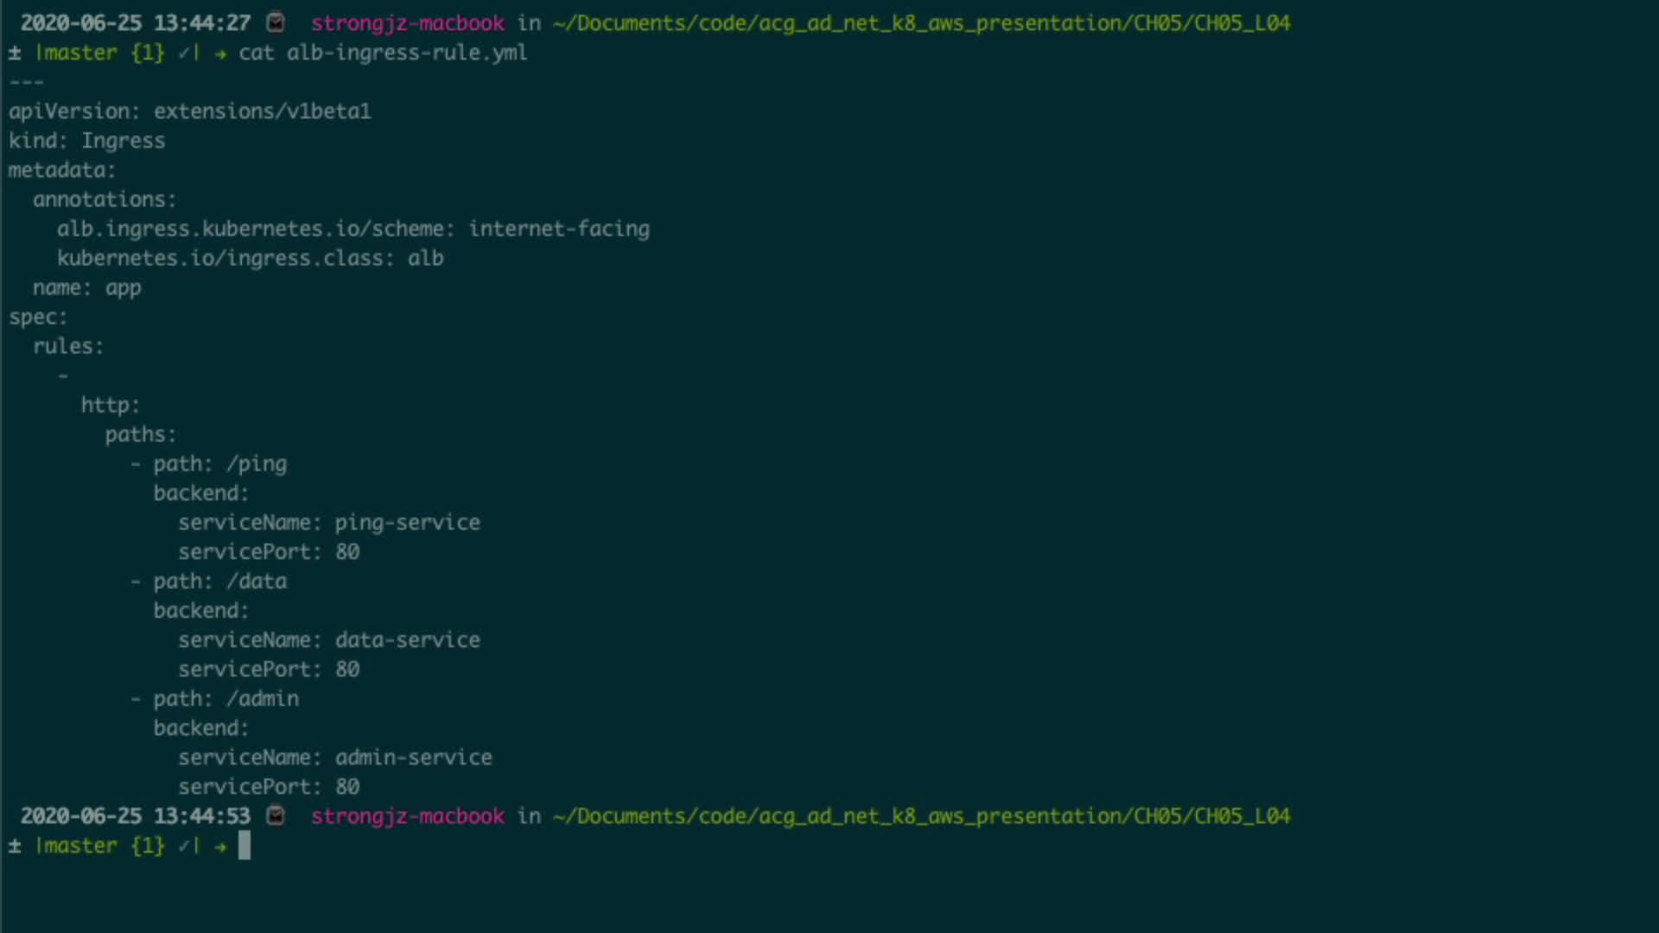Click the /admin path value

pos(263,699)
